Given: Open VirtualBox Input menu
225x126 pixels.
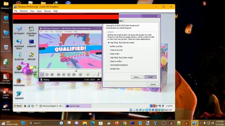Looking at the screenshot, I should click(x=39, y=11).
